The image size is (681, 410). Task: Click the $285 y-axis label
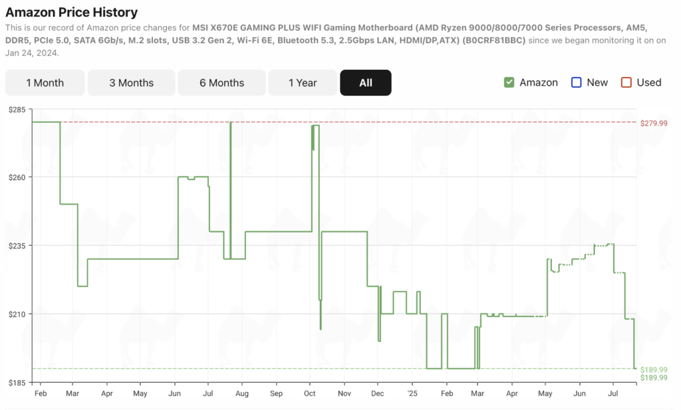point(17,110)
